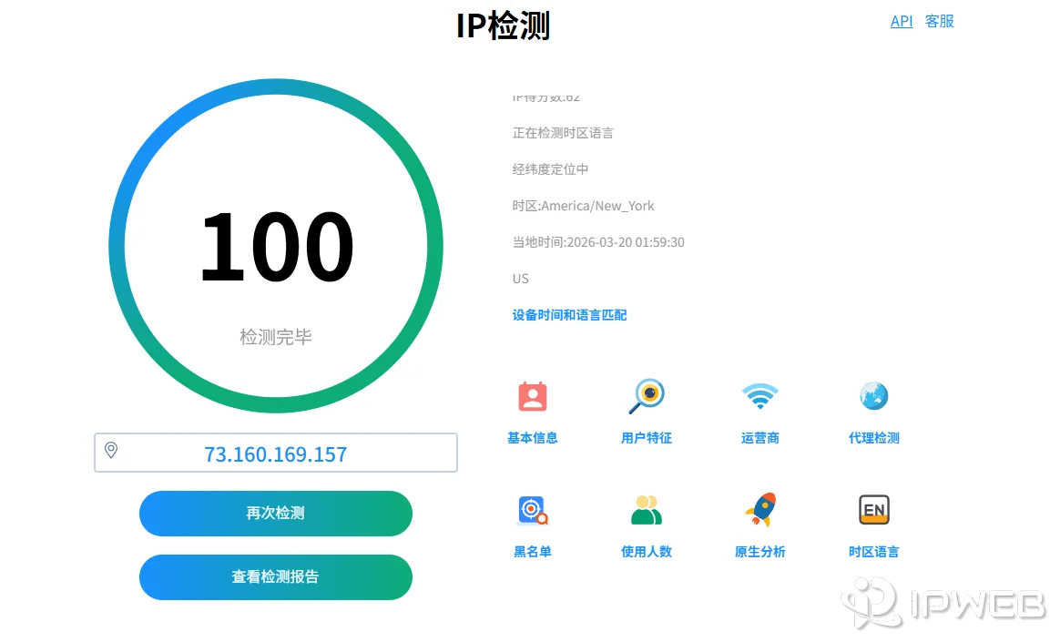This screenshot has height=642, width=1060.
Task: Select the 用户特征 magnifier icon
Action: [646, 395]
